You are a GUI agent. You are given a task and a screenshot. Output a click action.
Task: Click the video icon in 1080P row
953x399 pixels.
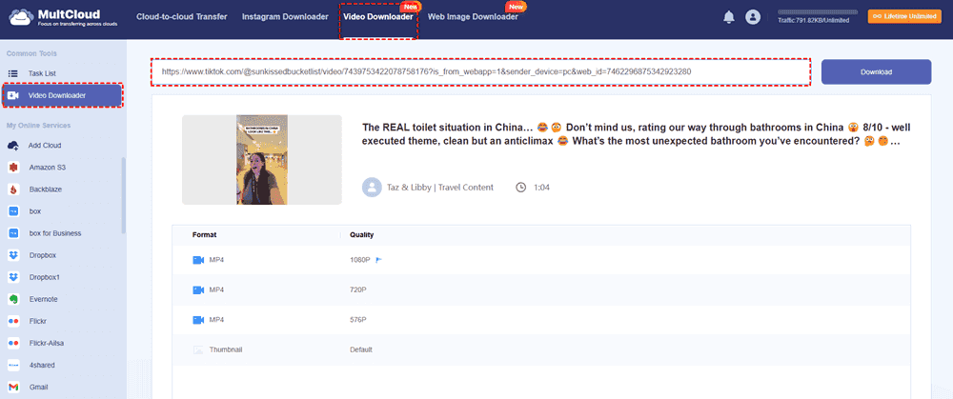click(197, 260)
